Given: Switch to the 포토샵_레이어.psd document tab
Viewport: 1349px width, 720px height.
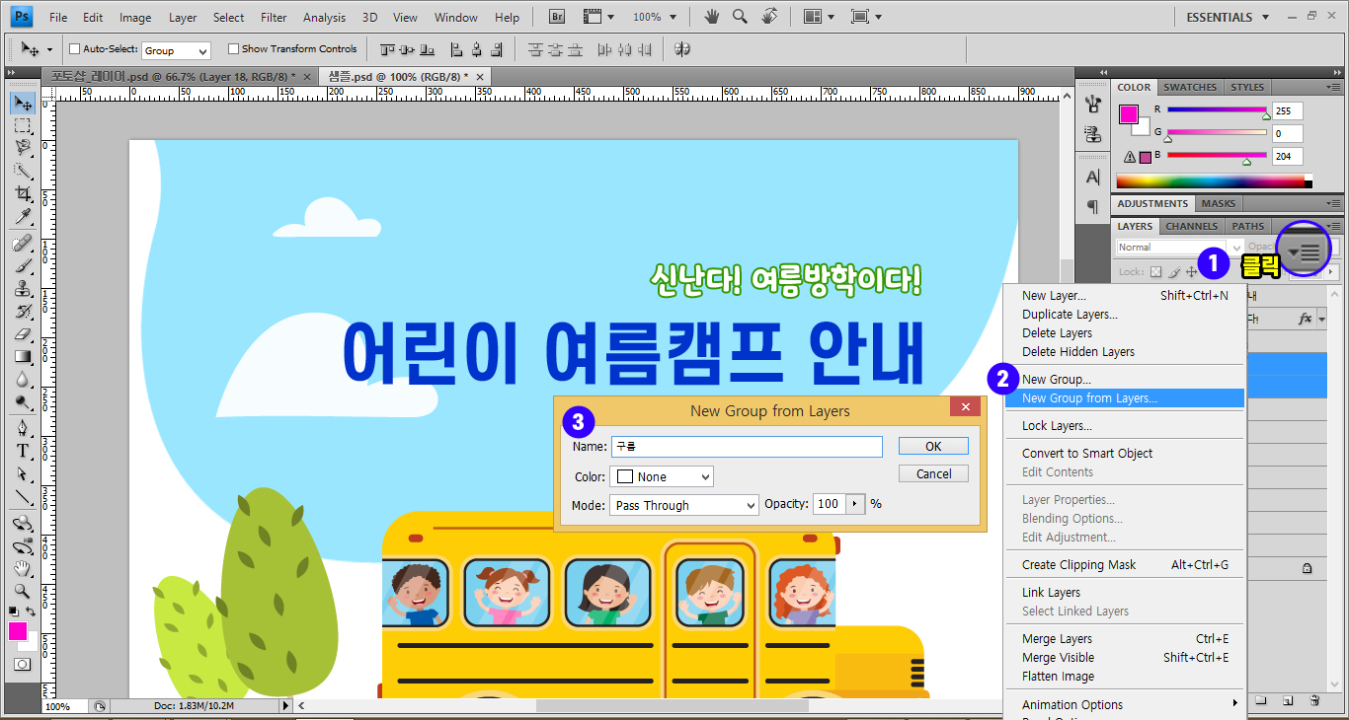Looking at the screenshot, I should click(x=181, y=77).
